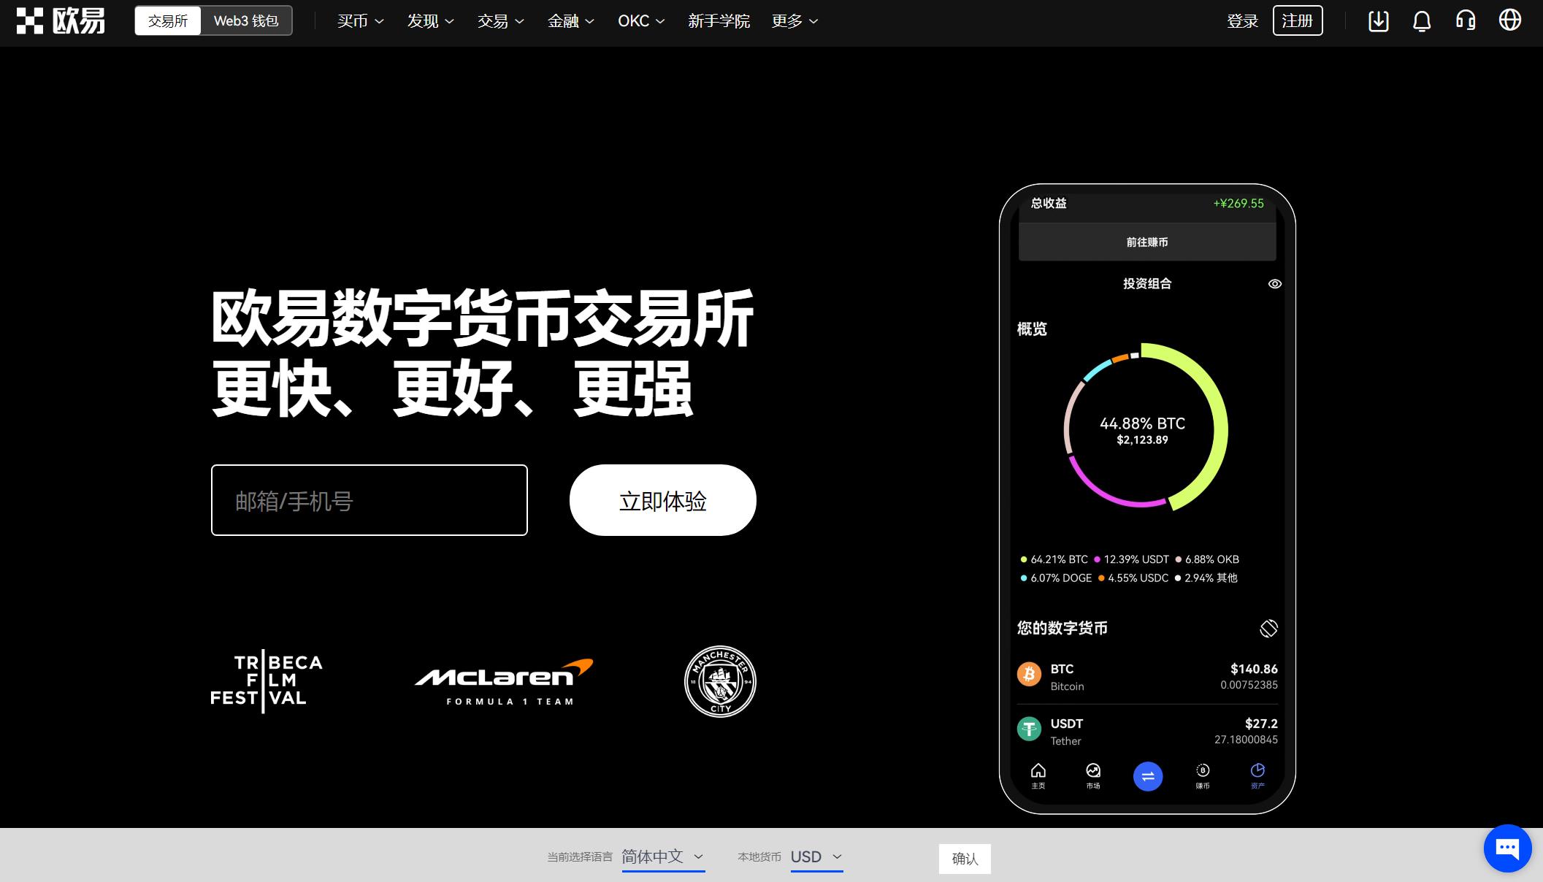Click the notification bell icon
This screenshot has height=882, width=1543.
[x=1423, y=20]
